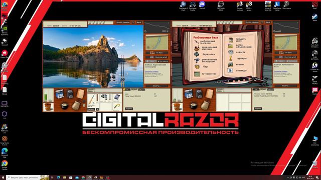Image resolution: width=321 pixels, height=180 pixels.
Task: Open the grey backpack in left window inventory
Action: tap(70, 94)
